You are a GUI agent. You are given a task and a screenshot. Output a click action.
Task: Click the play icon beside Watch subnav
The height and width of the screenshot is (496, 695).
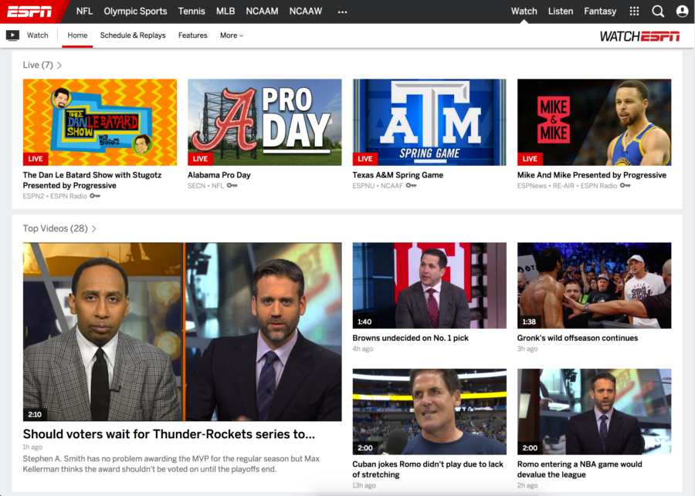12,35
